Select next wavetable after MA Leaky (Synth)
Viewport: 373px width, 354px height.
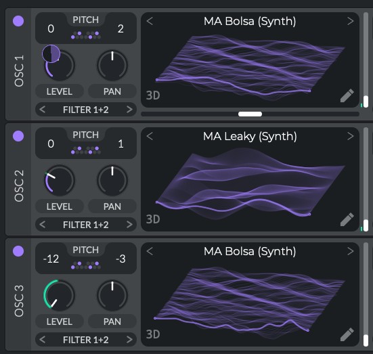pyautogui.click(x=350, y=136)
